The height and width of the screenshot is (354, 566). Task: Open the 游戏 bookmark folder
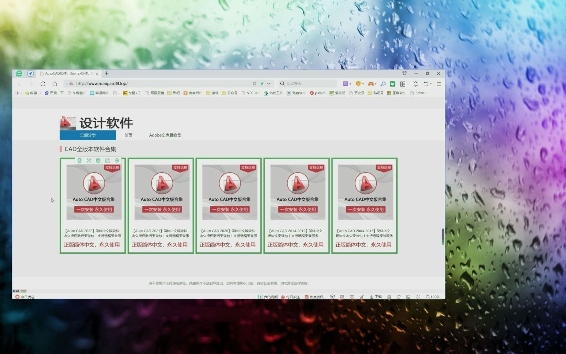click(x=212, y=93)
